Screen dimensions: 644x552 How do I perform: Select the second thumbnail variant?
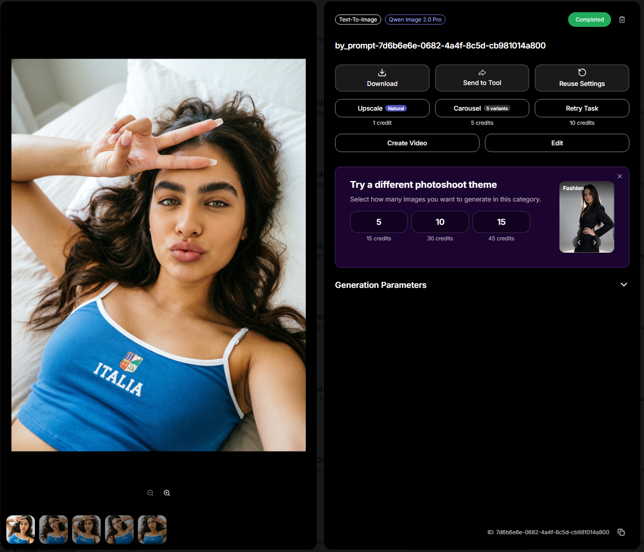(x=53, y=530)
